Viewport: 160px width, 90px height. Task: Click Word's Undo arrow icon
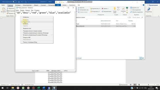pos(22,2)
